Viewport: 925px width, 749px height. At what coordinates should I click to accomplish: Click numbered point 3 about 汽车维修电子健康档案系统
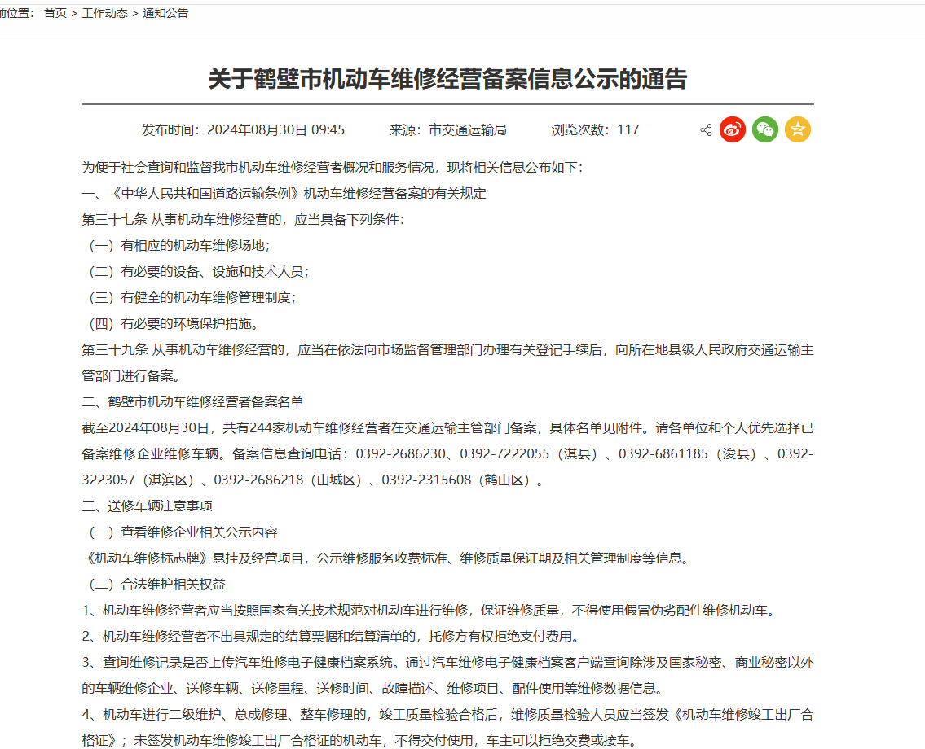[447, 676]
